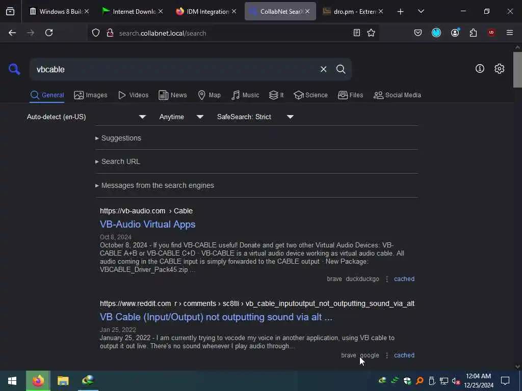Screen dimensions: 522x391
Task: Select the General search category
Action: pyautogui.click(x=47, y=95)
